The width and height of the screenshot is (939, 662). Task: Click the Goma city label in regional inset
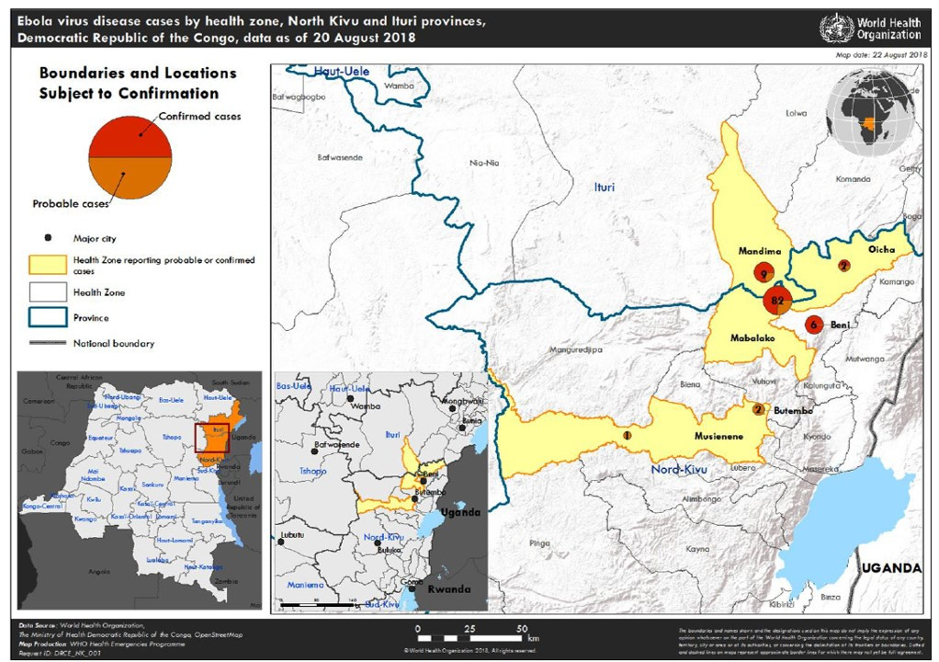click(x=412, y=582)
